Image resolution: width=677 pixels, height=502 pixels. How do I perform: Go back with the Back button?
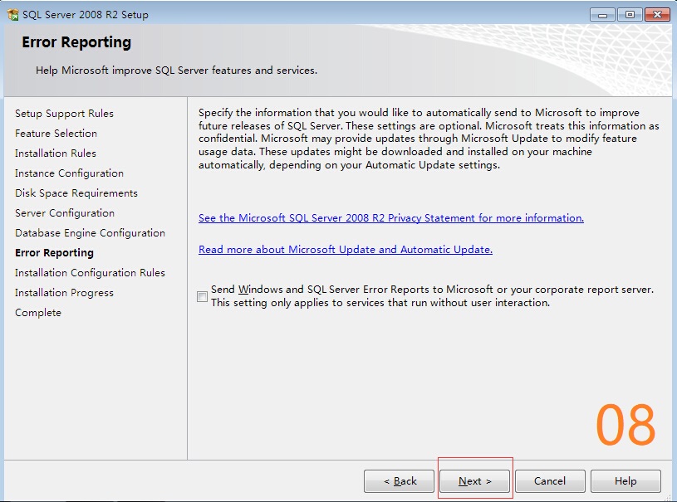point(400,481)
